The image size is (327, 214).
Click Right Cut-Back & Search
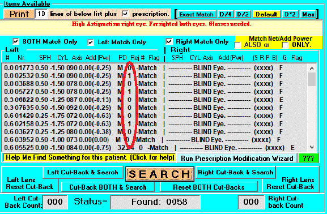235,172
